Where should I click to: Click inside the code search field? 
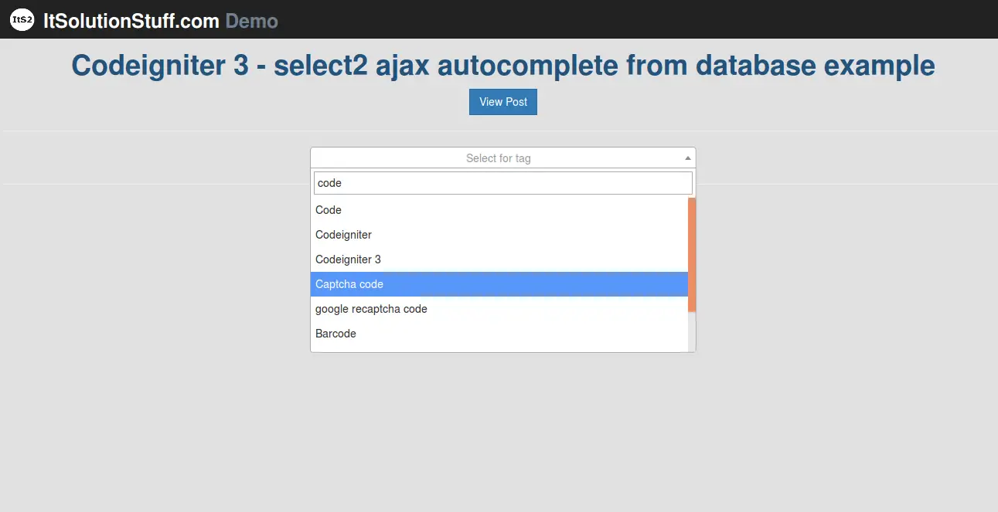(502, 182)
